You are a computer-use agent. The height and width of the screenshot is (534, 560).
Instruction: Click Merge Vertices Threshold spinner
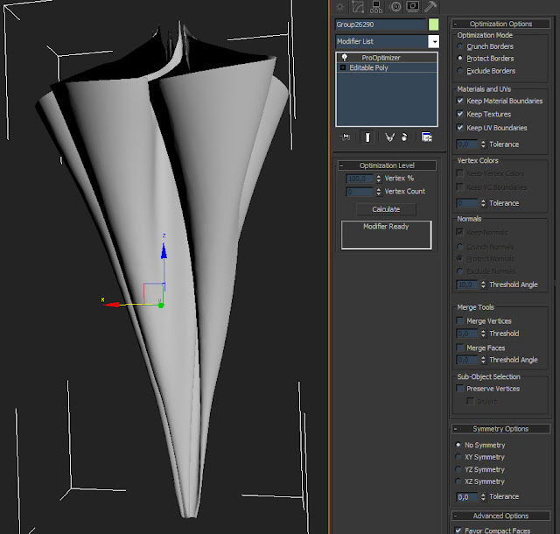(483, 334)
